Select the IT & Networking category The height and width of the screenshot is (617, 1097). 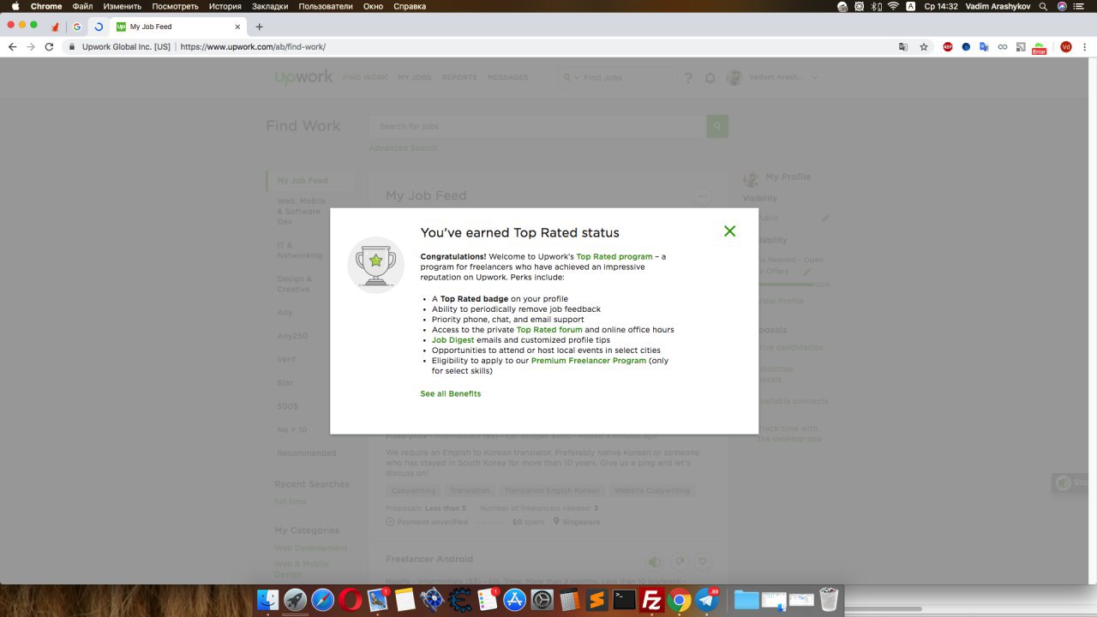click(x=300, y=250)
